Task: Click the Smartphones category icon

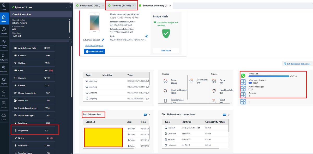Action: coord(165,101)
